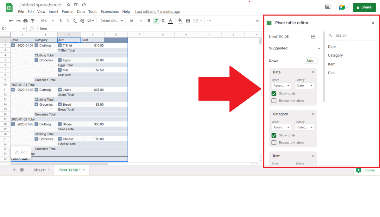Open the text color picker
380x217 pixels.
pyautogui.click(x=170, y=21)
